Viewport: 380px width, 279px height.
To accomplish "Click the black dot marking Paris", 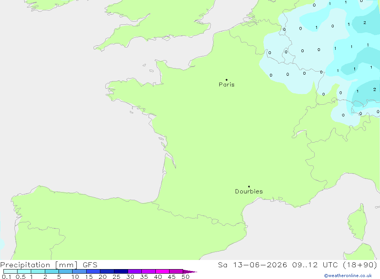I will (x=226, y=80).
